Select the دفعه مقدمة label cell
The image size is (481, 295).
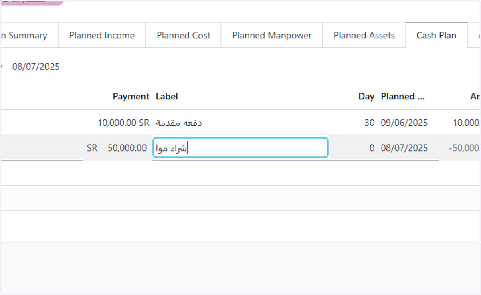tap(179, 123)
